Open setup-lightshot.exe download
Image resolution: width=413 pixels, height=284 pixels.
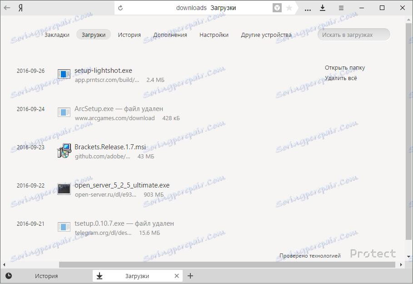(x=103, y=71)
